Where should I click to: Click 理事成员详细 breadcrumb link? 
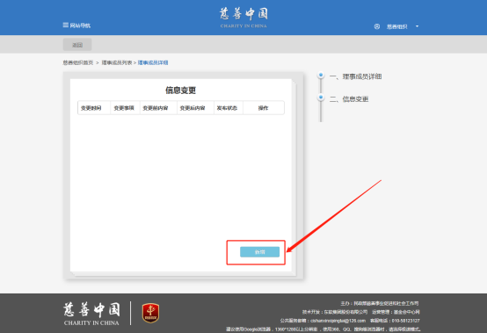(x=153, y=62)
